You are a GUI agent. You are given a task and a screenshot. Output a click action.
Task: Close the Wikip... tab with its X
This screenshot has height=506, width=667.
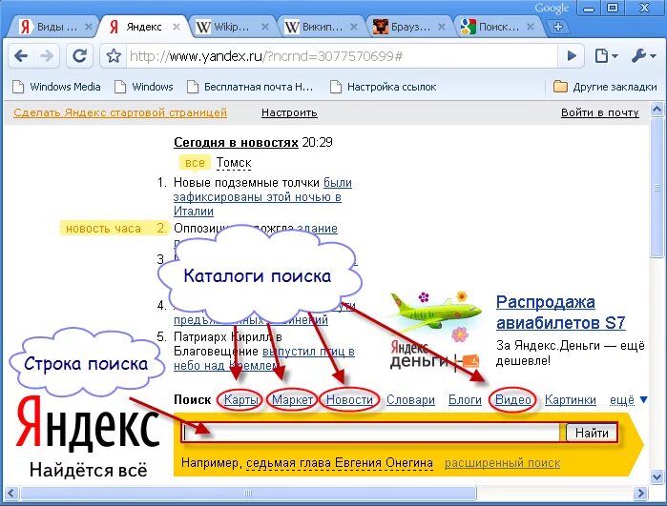click(x=265, y=27)
